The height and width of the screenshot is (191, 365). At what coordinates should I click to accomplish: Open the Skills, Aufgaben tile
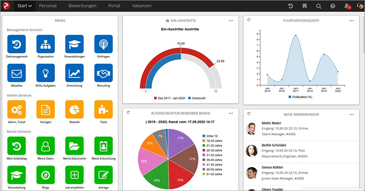[x=45, y=73]
